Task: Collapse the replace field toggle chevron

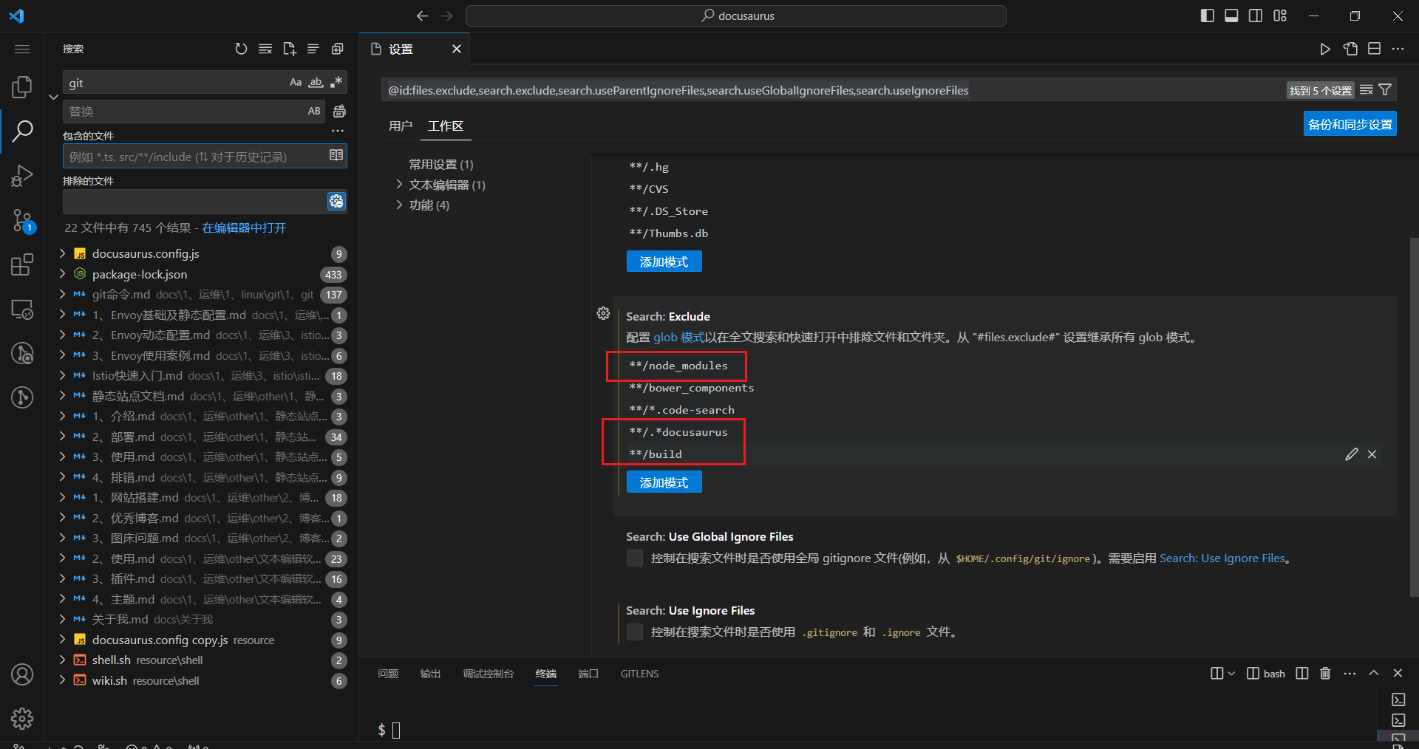Action: pyautogui.click(x=53, y=97)
